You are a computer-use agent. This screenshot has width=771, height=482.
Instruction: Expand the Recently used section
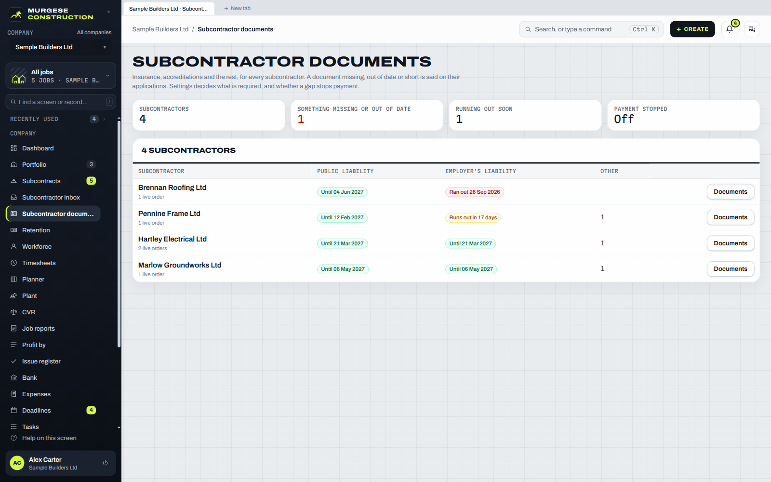58,119
